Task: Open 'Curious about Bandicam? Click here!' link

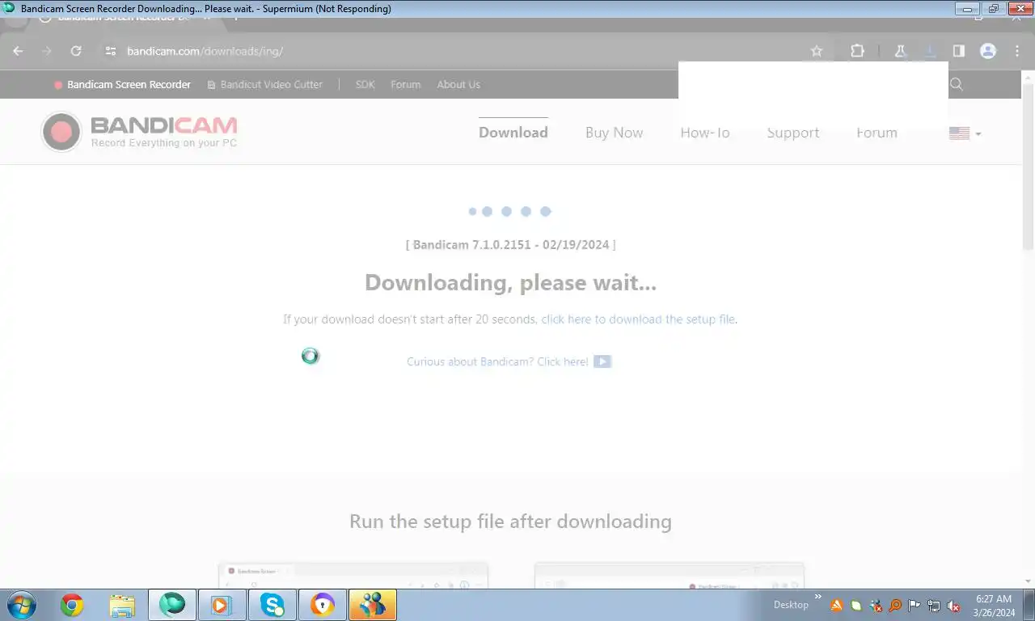Action: [497, 361]
